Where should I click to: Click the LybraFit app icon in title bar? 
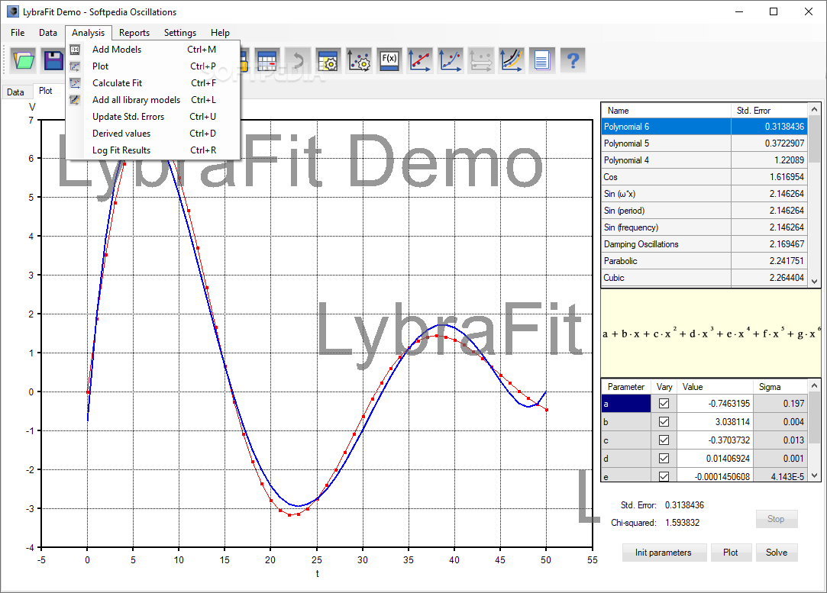[x=12, y=11]
